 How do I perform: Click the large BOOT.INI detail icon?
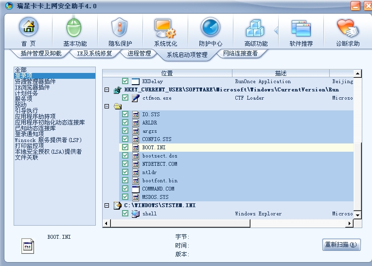28,246
